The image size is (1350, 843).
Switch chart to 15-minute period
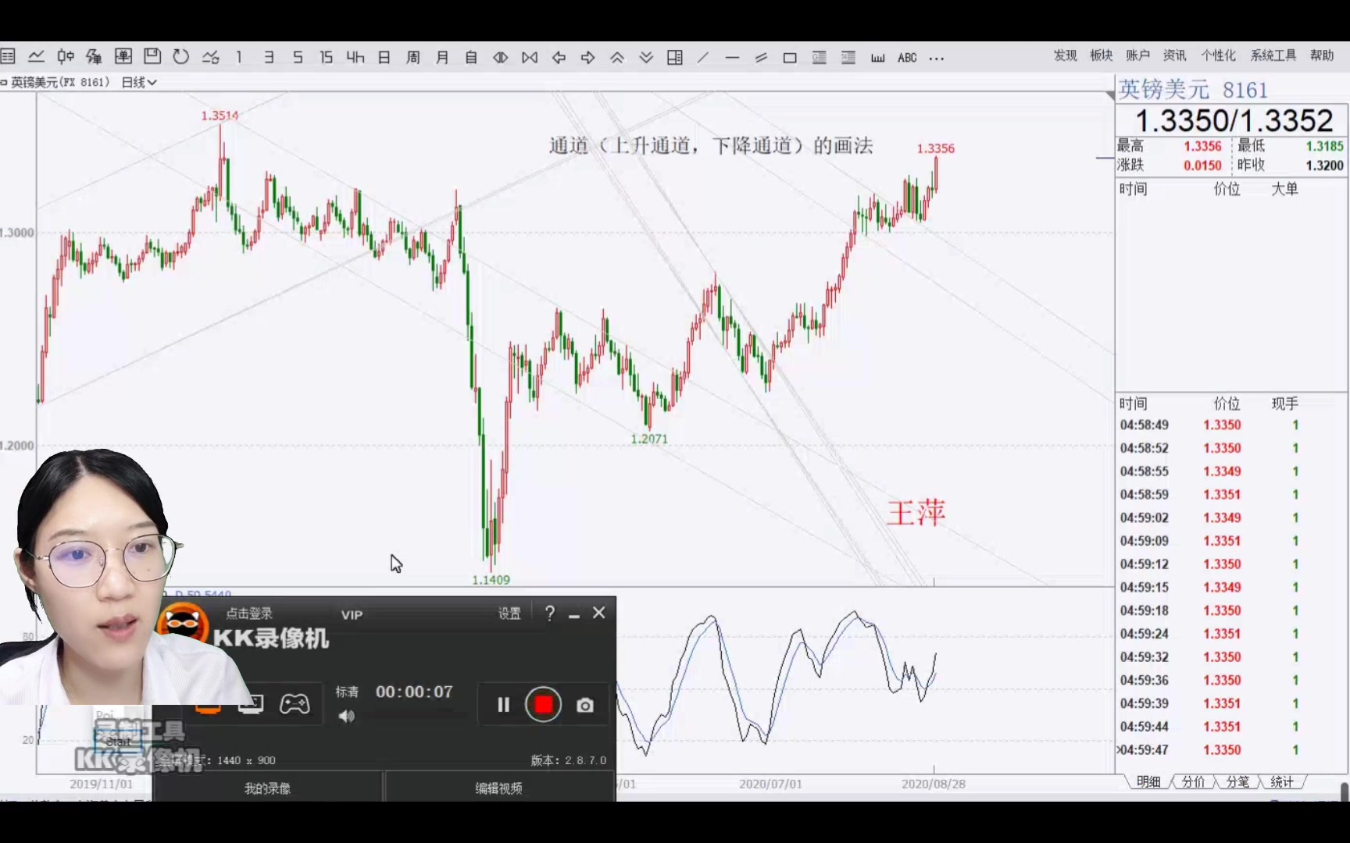pyautogui.click(x=327, y=57)
